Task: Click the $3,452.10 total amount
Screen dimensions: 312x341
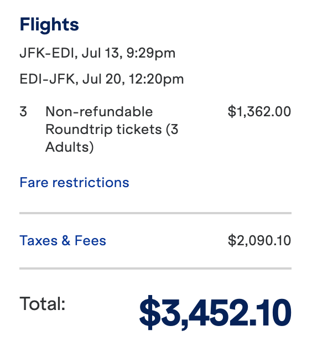Action: pos(215,313)
